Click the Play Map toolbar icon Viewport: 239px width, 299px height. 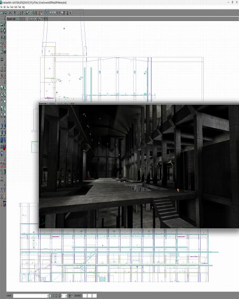click(71, 13)
